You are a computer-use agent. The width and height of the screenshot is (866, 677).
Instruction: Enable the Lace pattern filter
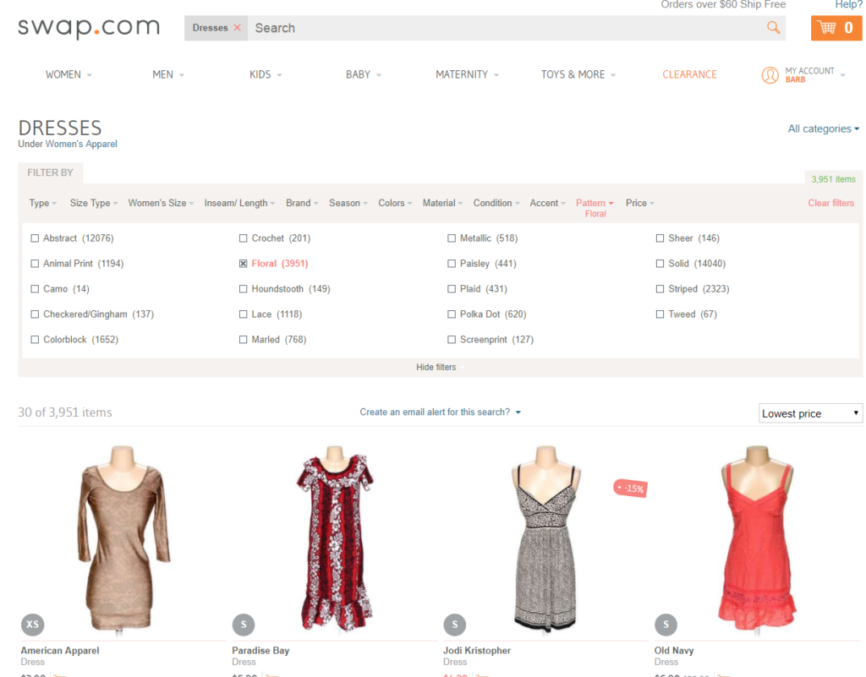[x=243, y=314]
